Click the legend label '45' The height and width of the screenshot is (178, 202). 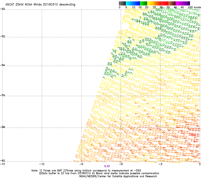(x=182, y=7)
